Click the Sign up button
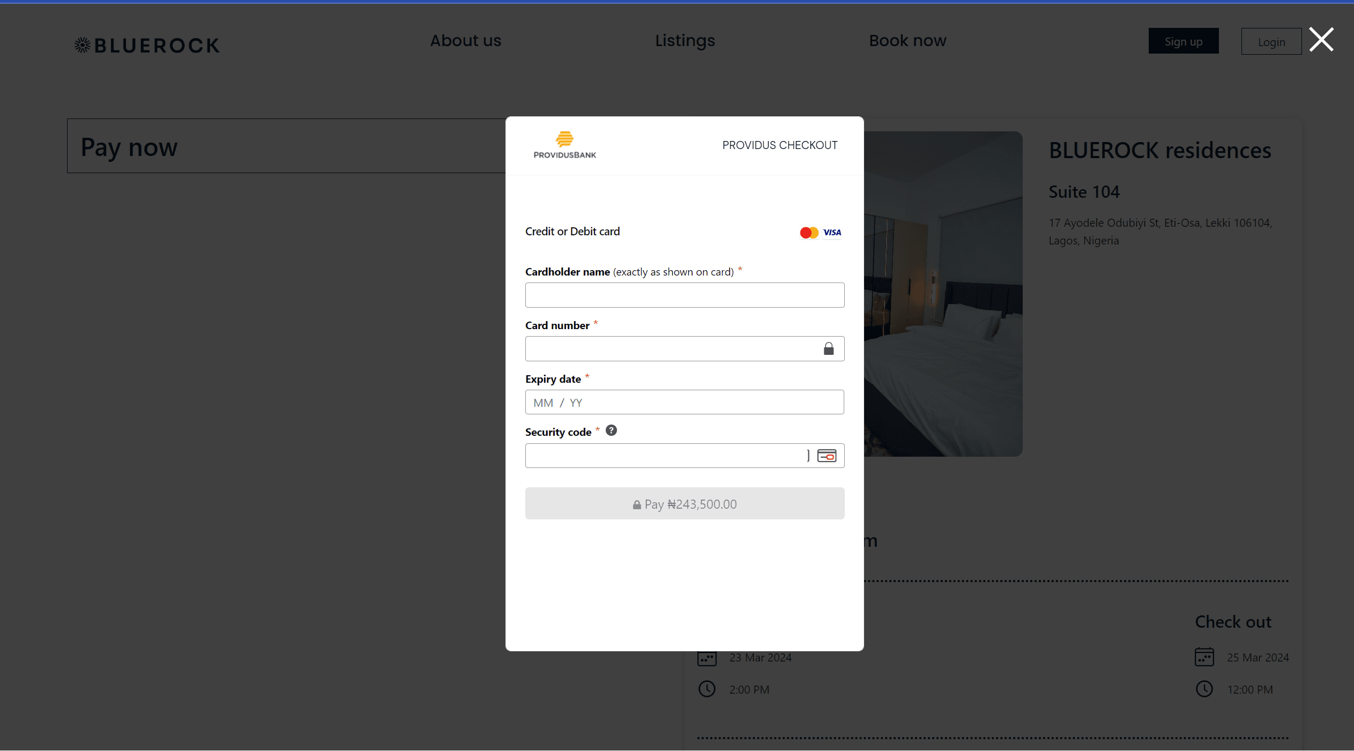The image size is (1354, 751). tap(1184, 41)
